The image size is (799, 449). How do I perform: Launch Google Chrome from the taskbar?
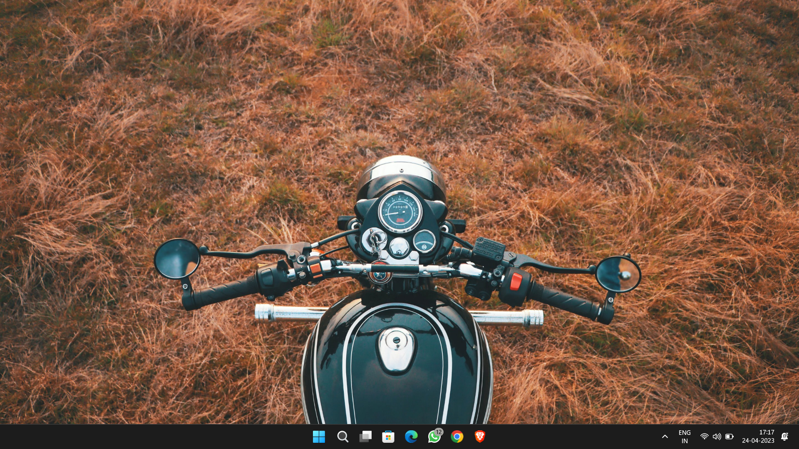(x=457, y=437)
